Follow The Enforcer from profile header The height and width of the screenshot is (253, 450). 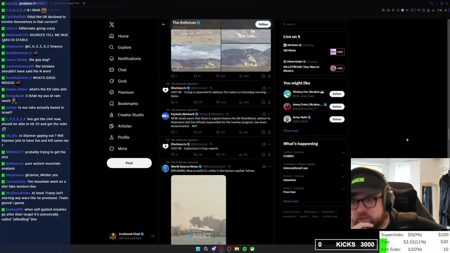263,24
